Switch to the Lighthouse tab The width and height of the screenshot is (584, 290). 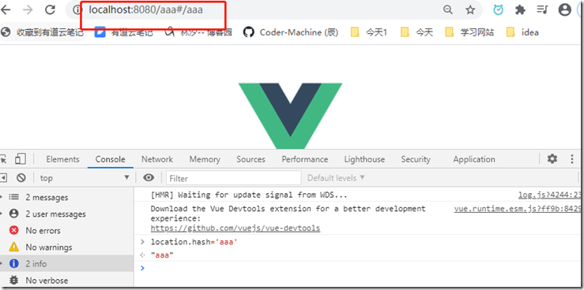point(364,159)
